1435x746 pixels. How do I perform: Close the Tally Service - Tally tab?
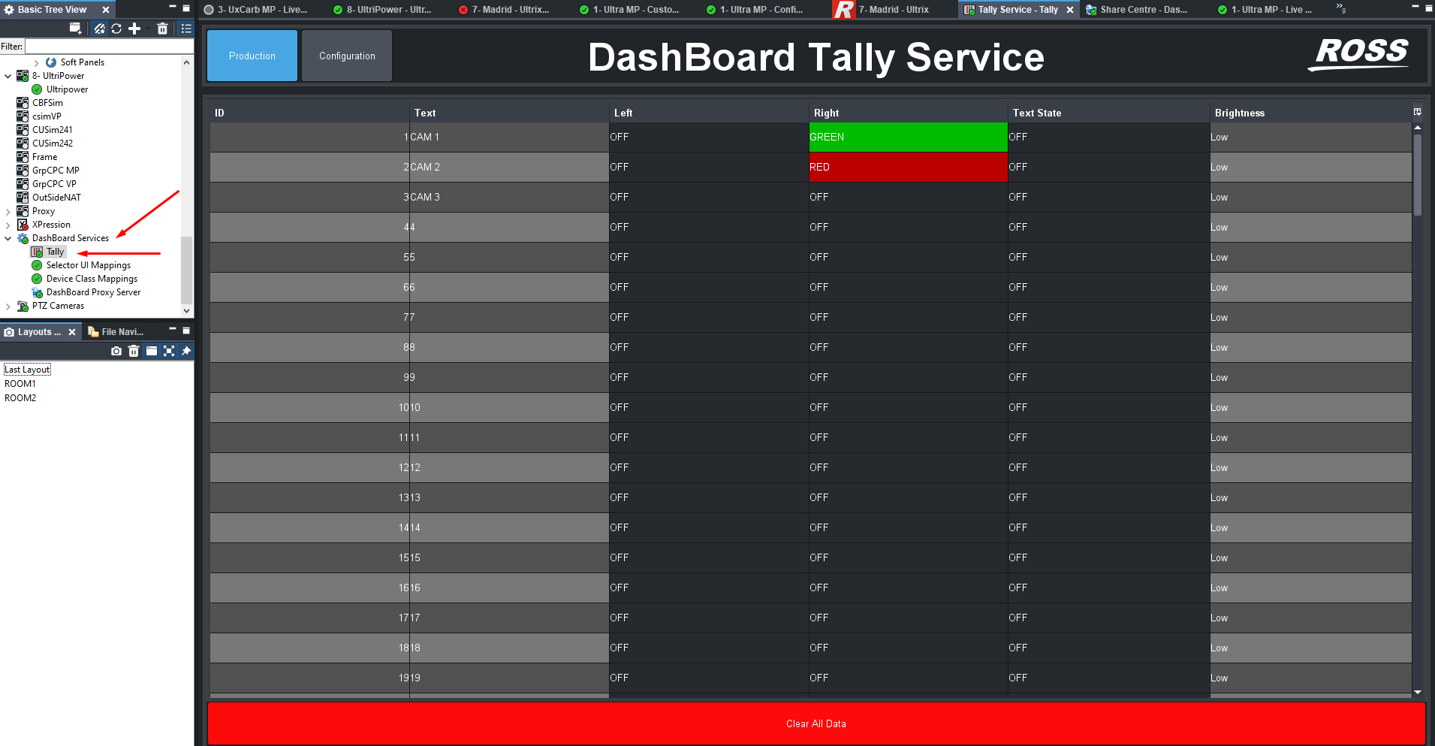click(1070, 10)
